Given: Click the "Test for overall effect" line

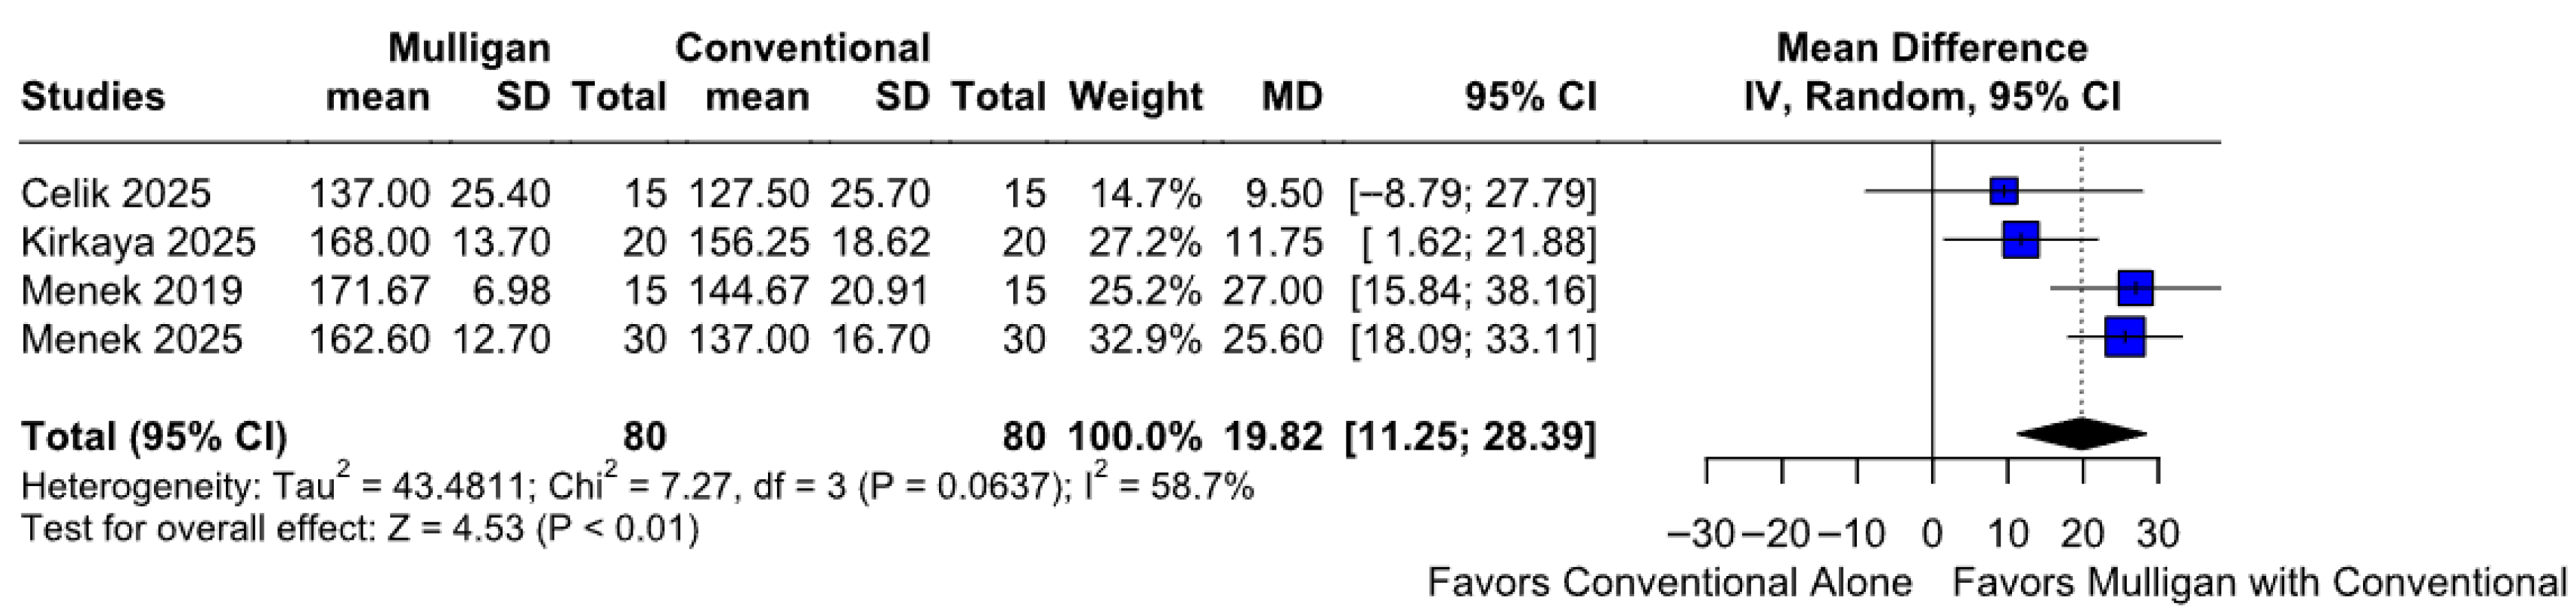Looking at the screenshot, I should coord(360,528).
